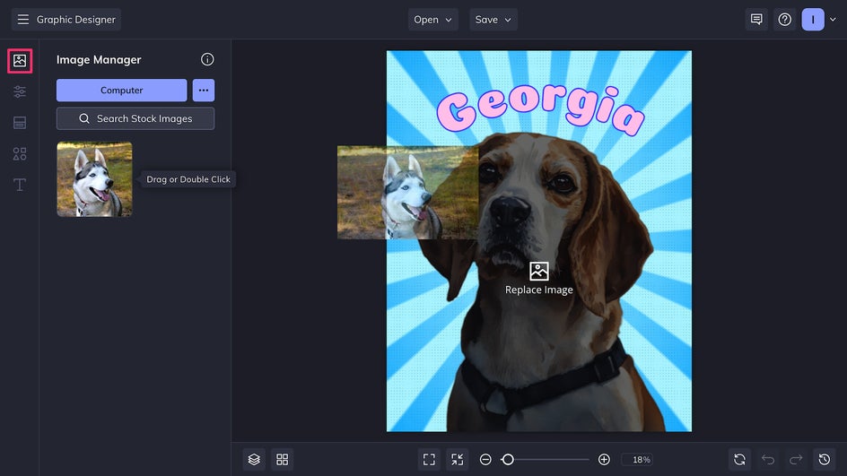Click the zoom slider handle
847x476 pixels.
pyautogui.click(x=508, y=459)
